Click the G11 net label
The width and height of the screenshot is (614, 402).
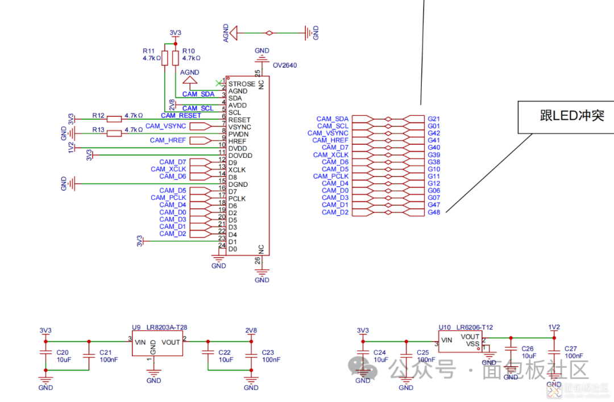click(x=434, y=177)
